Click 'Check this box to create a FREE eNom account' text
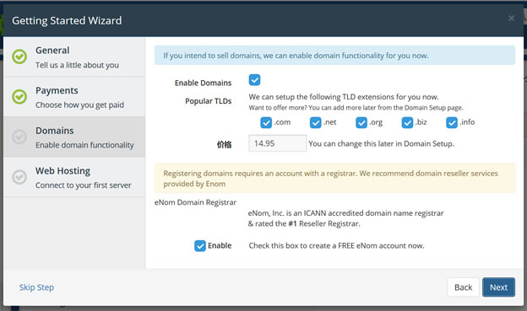This screenshot has height=311, width=527. (x=336, y=245)
